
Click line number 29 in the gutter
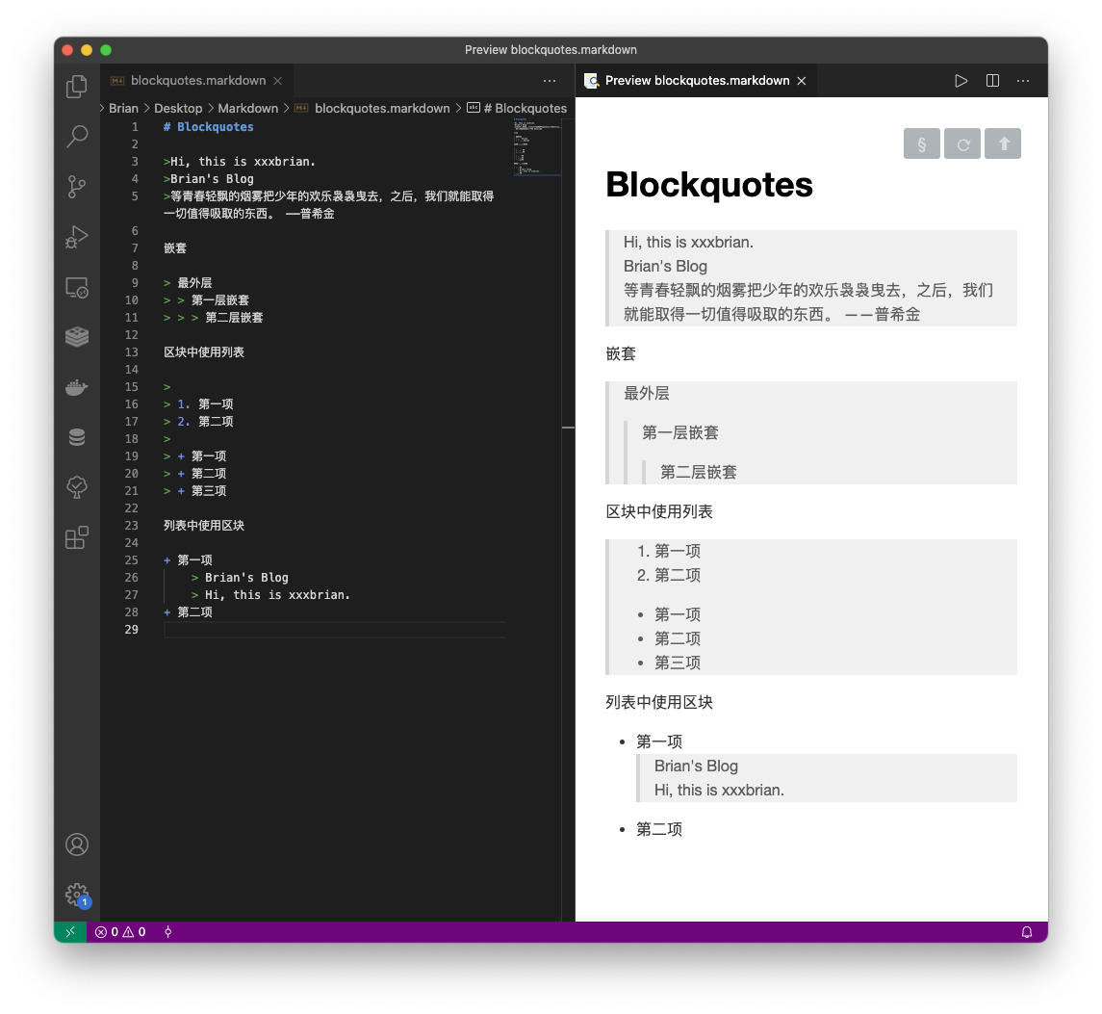click(x=132, y=630)
